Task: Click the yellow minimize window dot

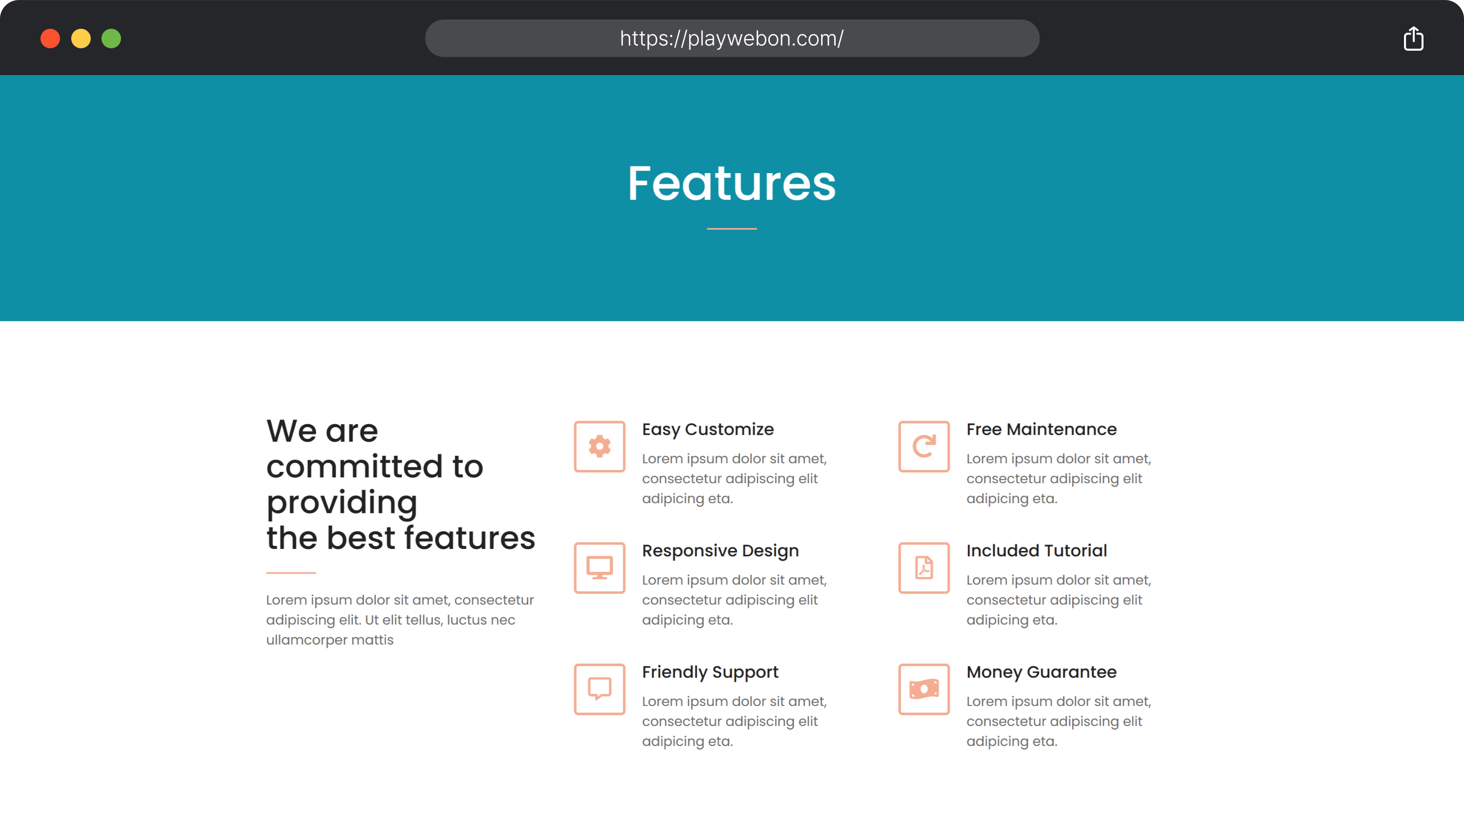Action: 80,39
